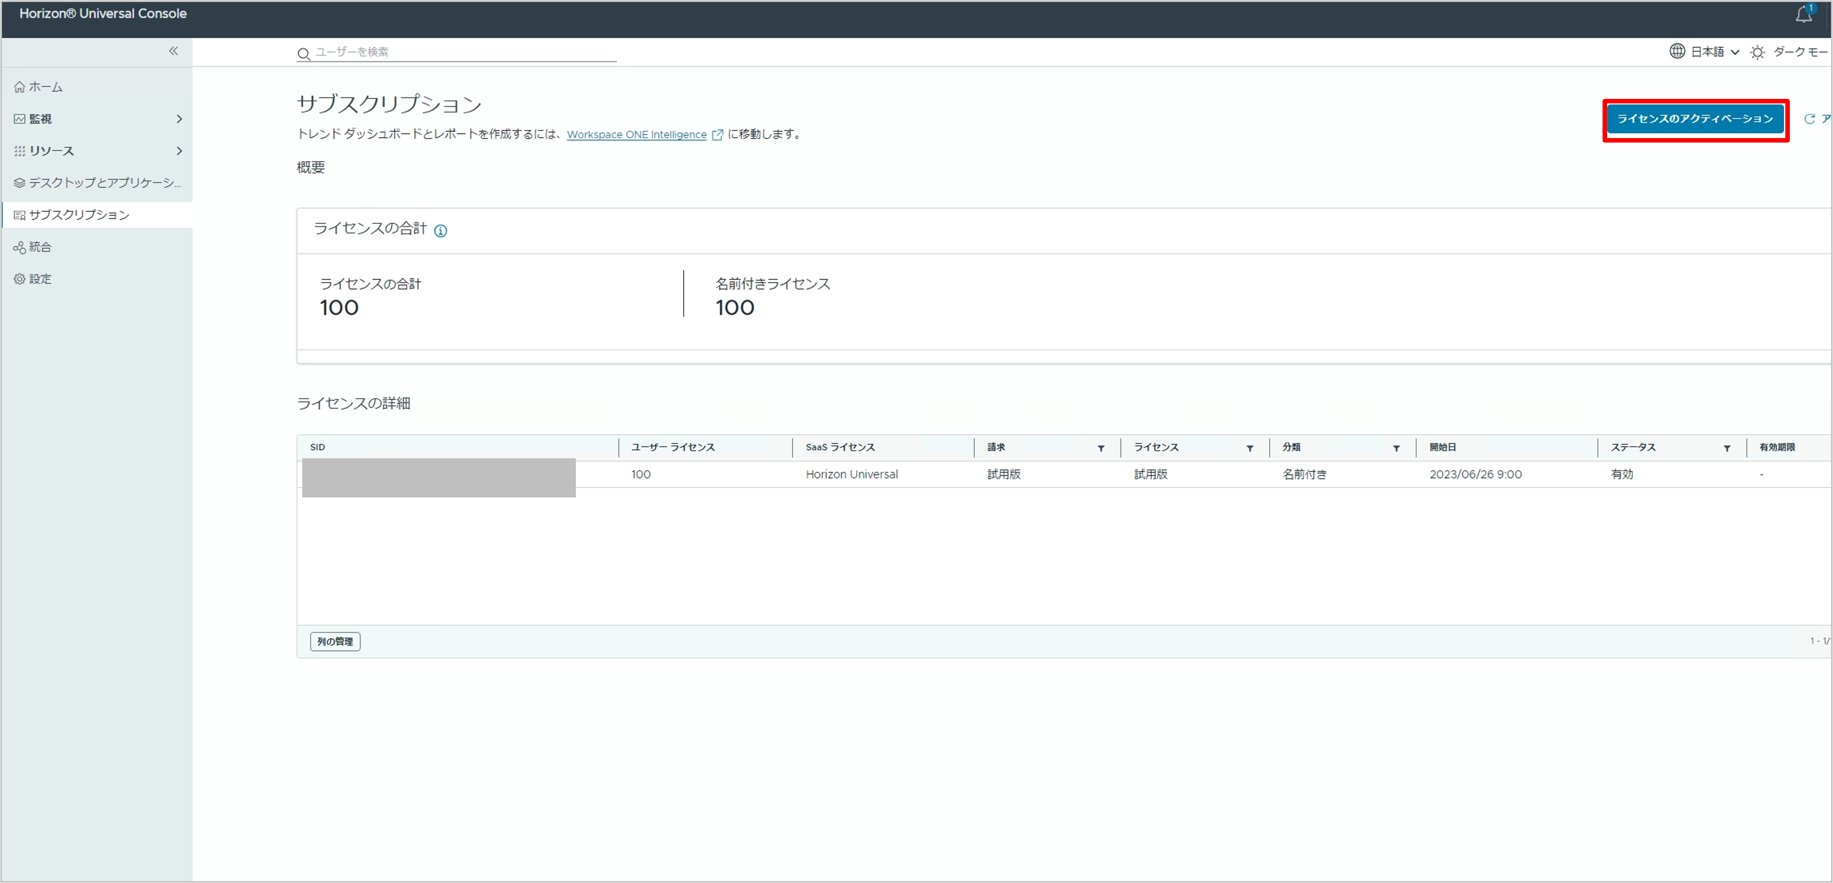The height and width of the screenshot is (883, 1833).
Task: Open Workspace ONE Intelligence link
Action: pos(636,135)
